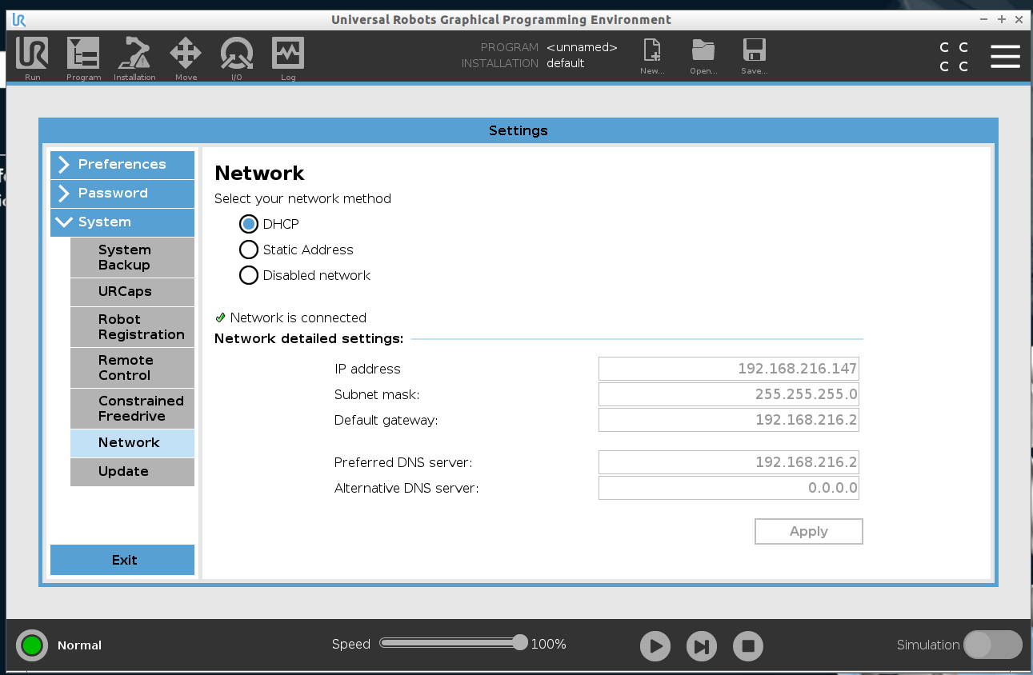Click the UR logo in title bar
This screenshot has height=675, width=1033.
pyautogui.click(x=19, y=20)
